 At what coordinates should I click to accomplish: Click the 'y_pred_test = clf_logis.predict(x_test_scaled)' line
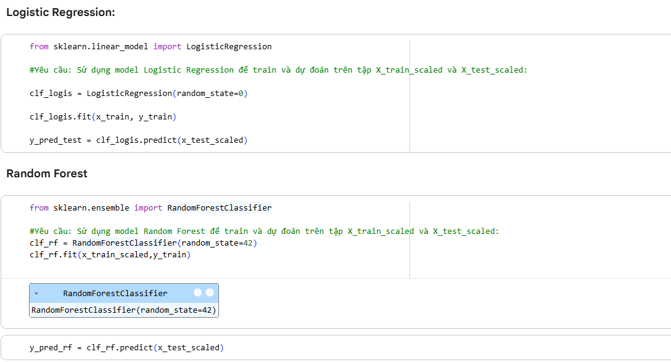point(139,140)
